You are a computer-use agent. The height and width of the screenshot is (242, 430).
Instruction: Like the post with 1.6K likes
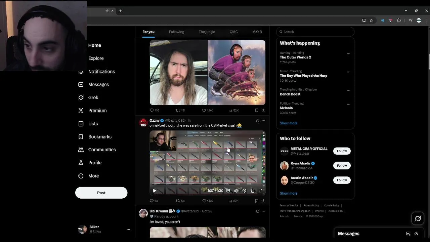pos(207,110)
